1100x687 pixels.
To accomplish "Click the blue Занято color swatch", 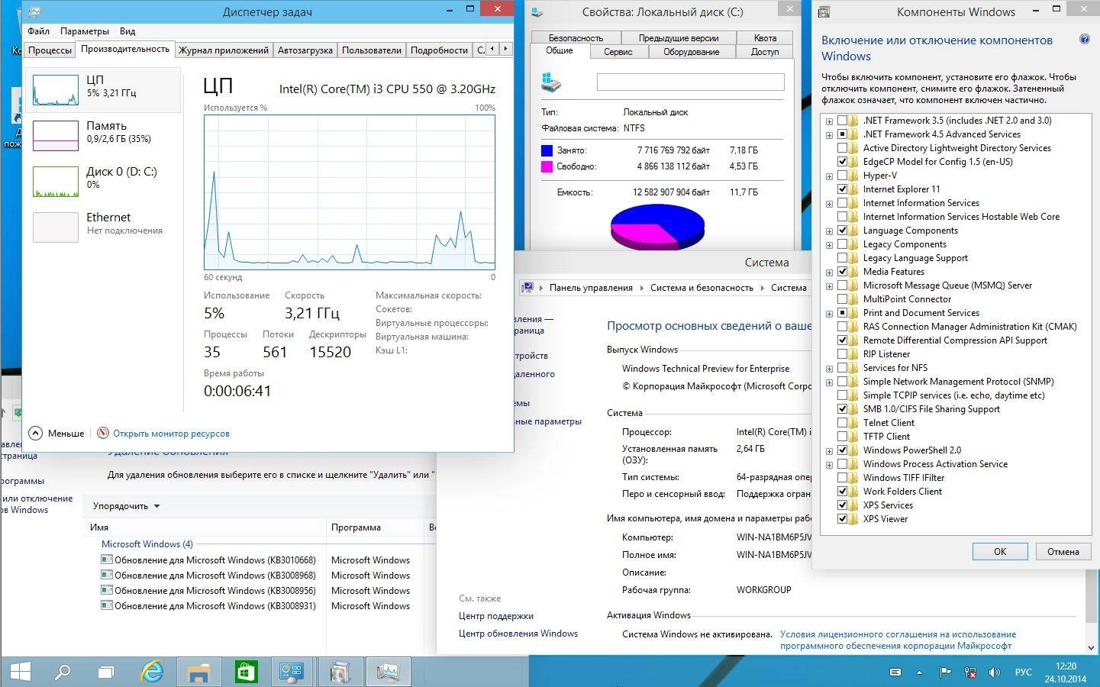I will click(x=547, y=150).
